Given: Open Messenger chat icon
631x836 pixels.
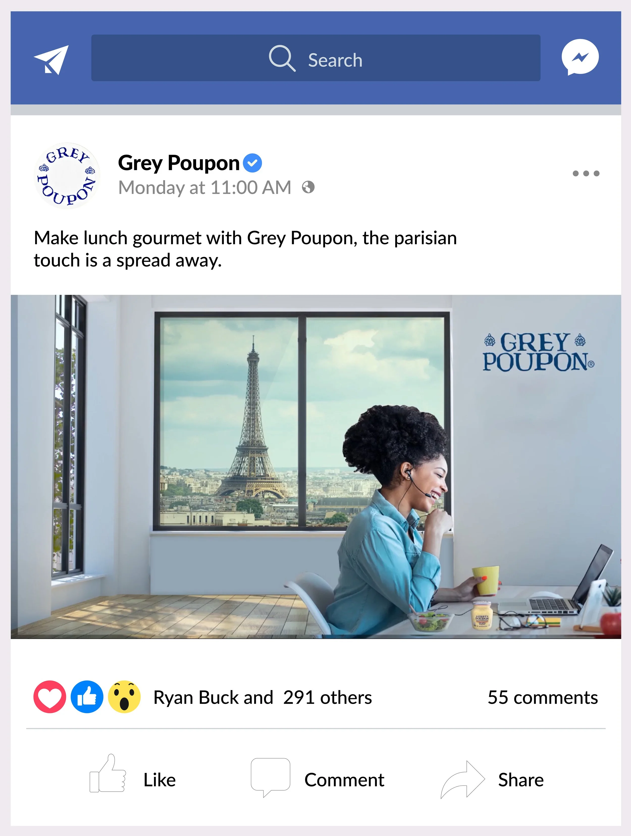Looking at the screenshot, I should pyautogui.click(x=580, y=58).
